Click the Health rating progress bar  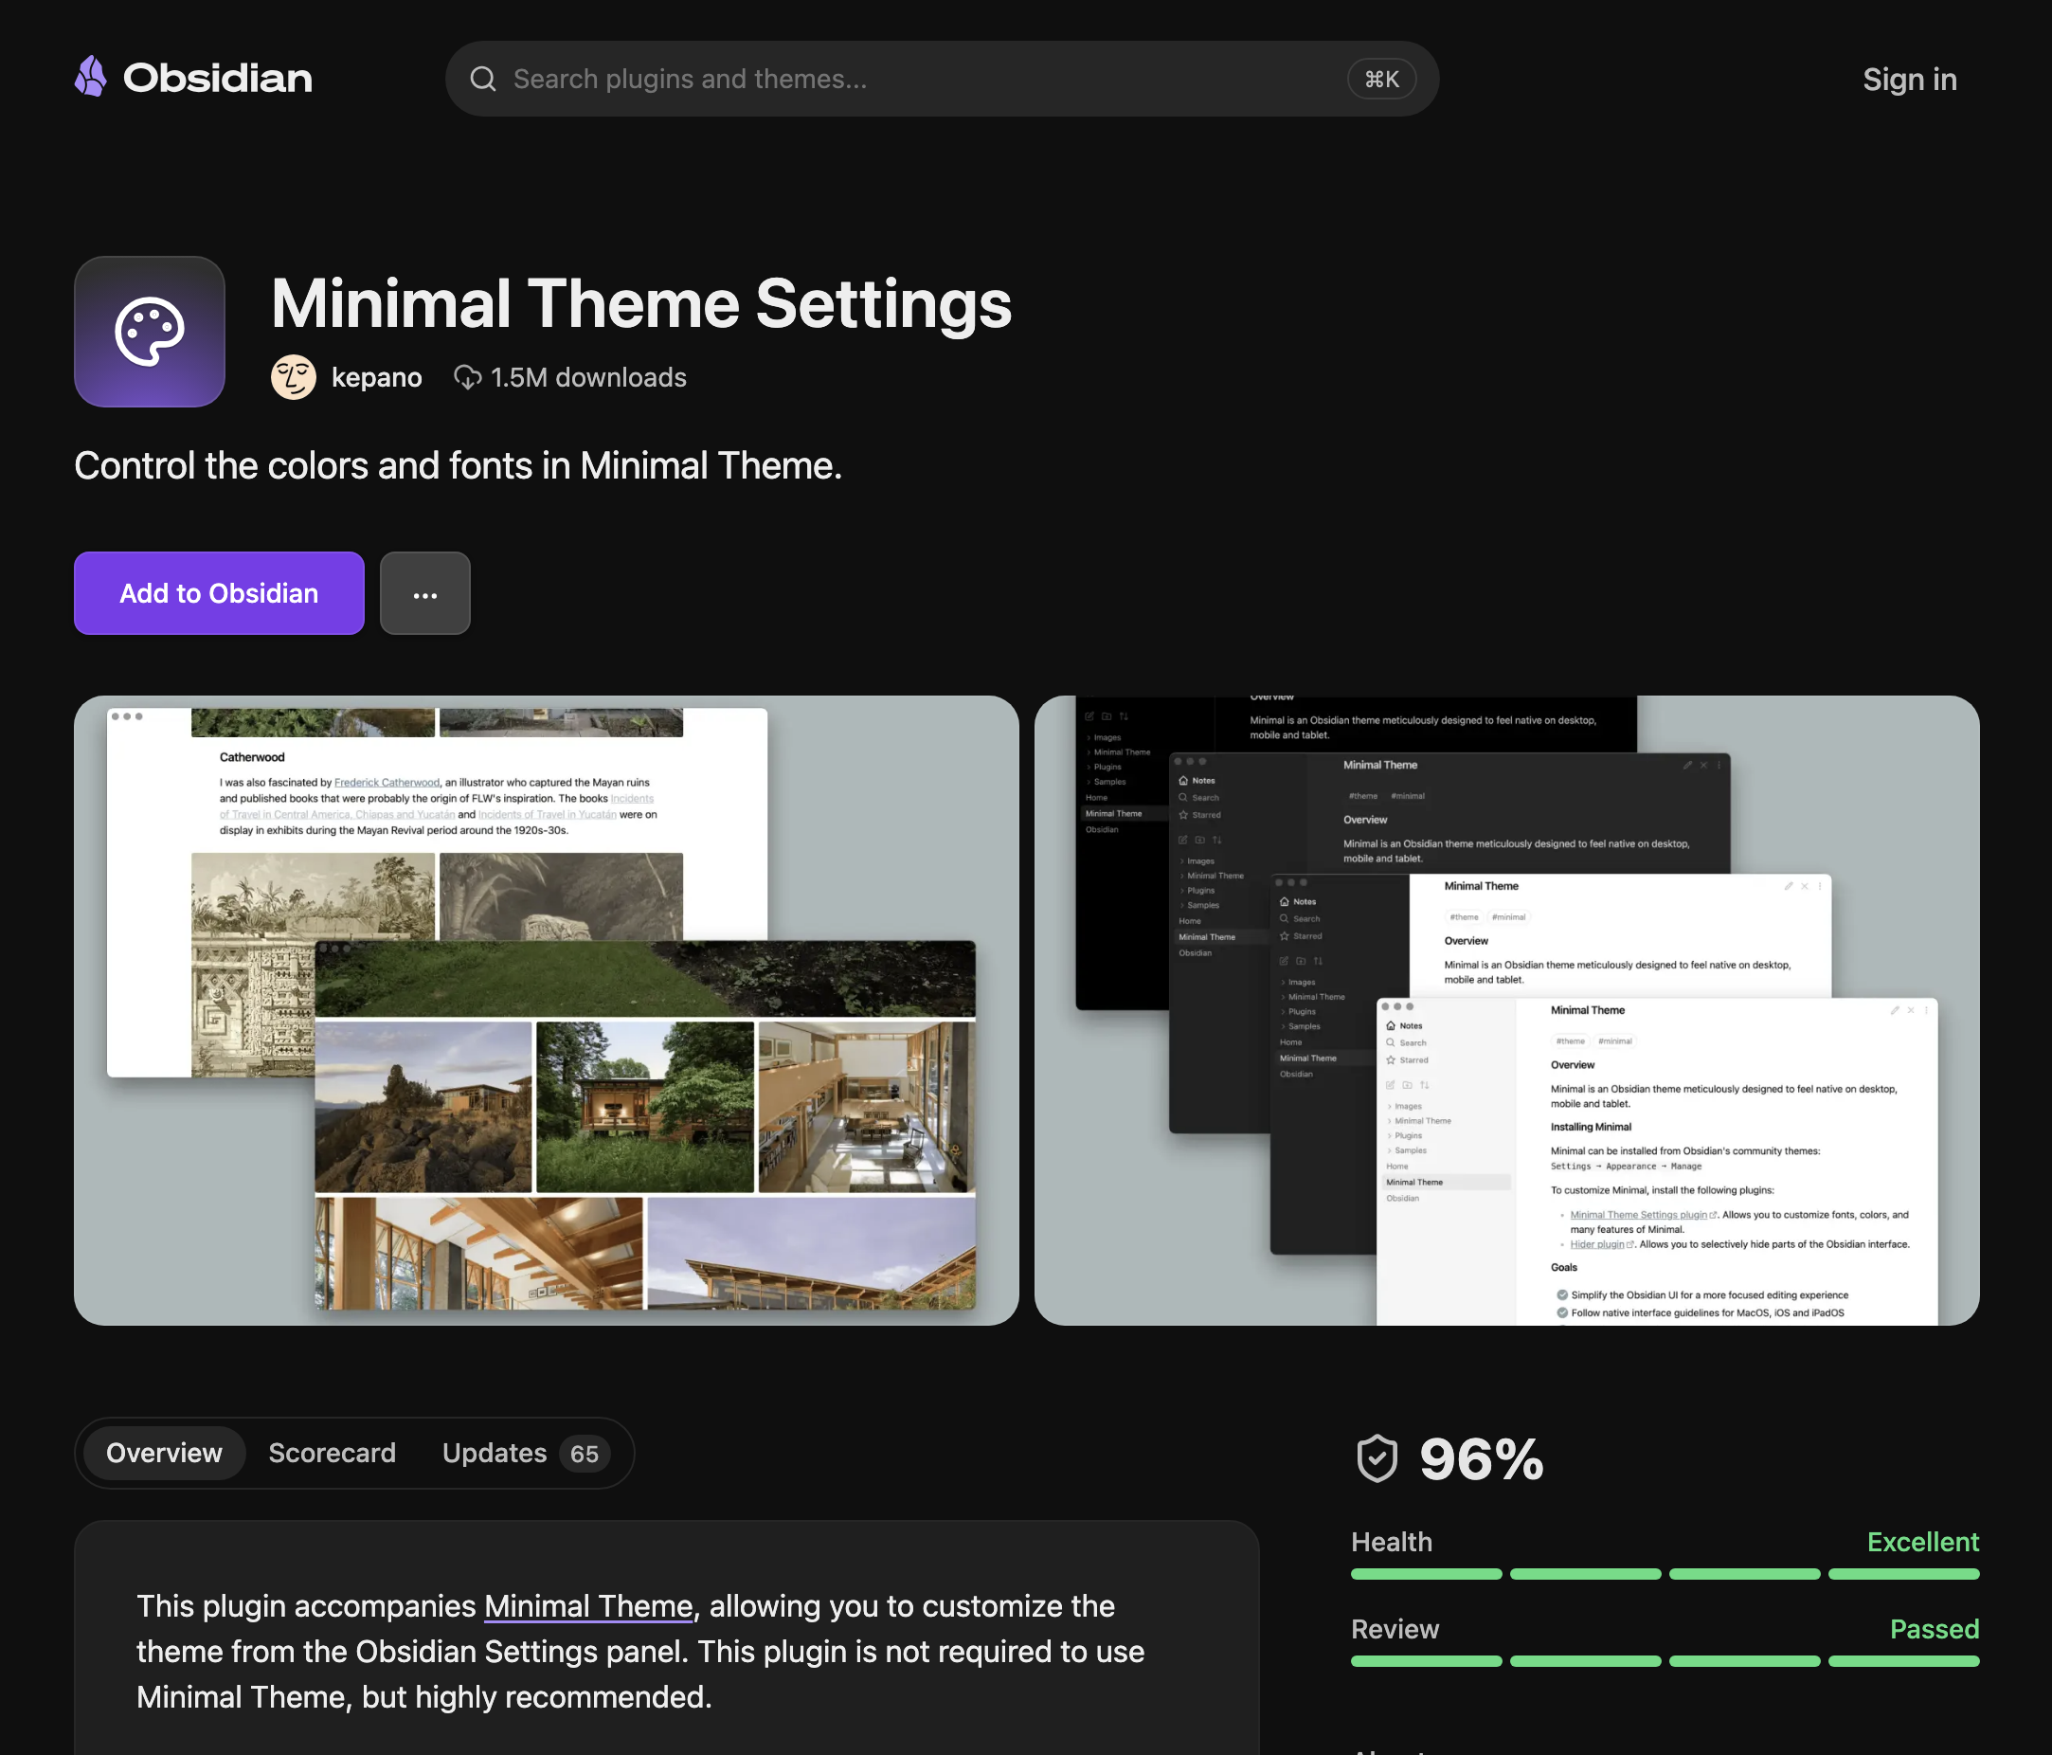coord(1665,1574)
